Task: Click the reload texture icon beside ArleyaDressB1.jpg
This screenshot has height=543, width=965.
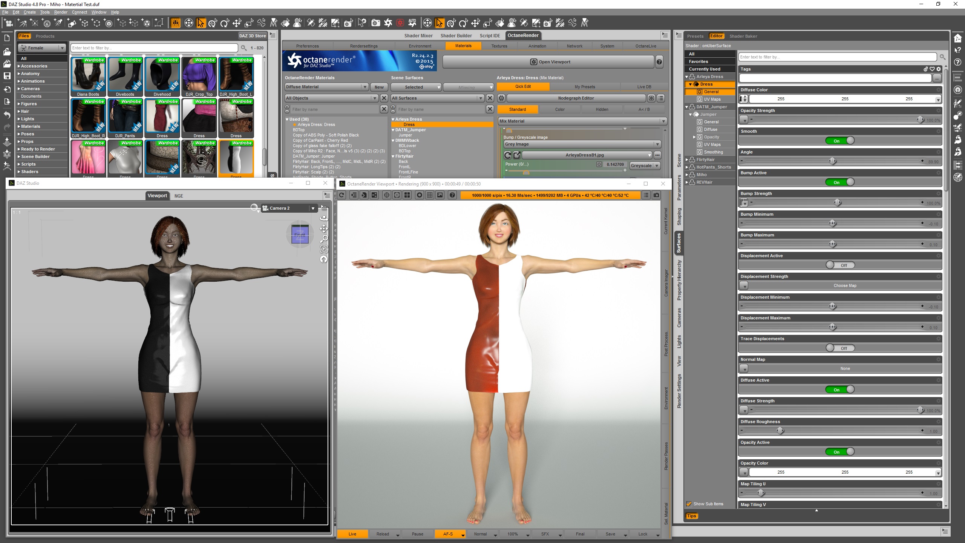Action: (508, 155)
